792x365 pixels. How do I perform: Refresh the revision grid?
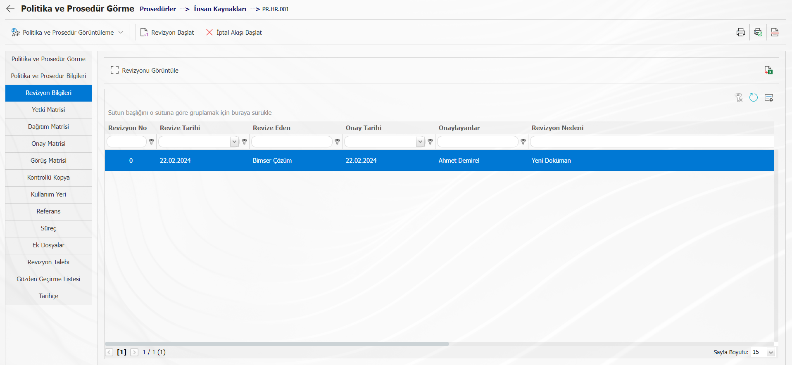tap(754, 97)
